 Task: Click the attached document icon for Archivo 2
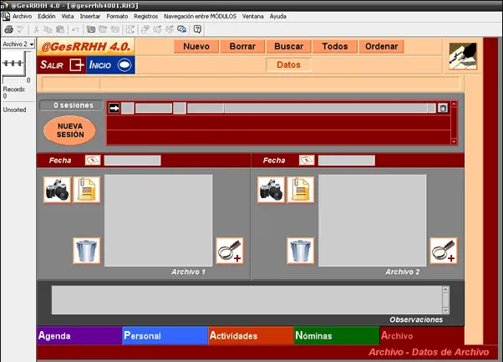[x=301, y=190]
